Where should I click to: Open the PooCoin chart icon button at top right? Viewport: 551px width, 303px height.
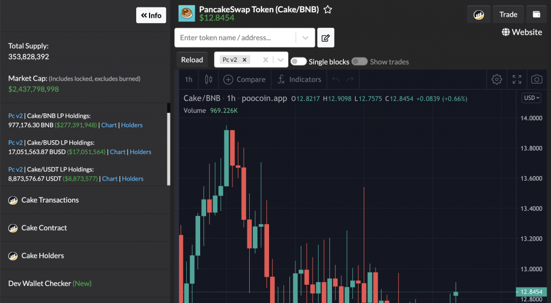(x=478, y=15)
